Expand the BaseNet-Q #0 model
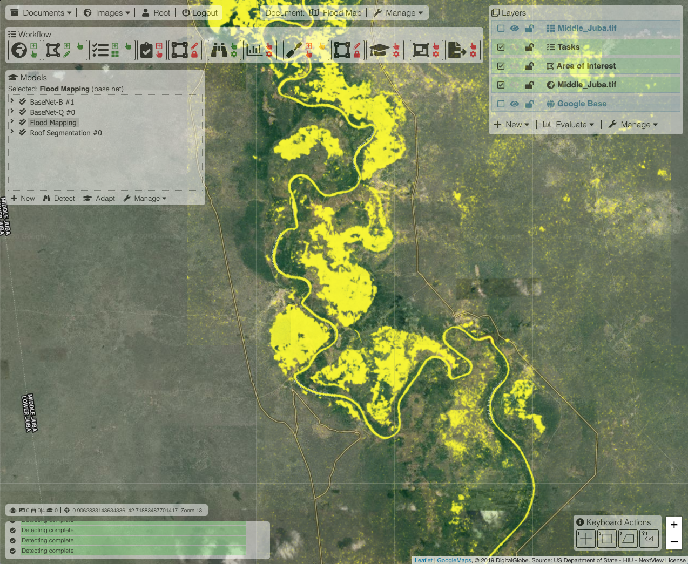The width and height of the screenshot is (688, 564). (x=12, y=111)
